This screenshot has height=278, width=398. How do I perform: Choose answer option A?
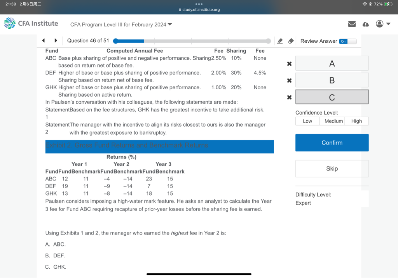point(332,63)
